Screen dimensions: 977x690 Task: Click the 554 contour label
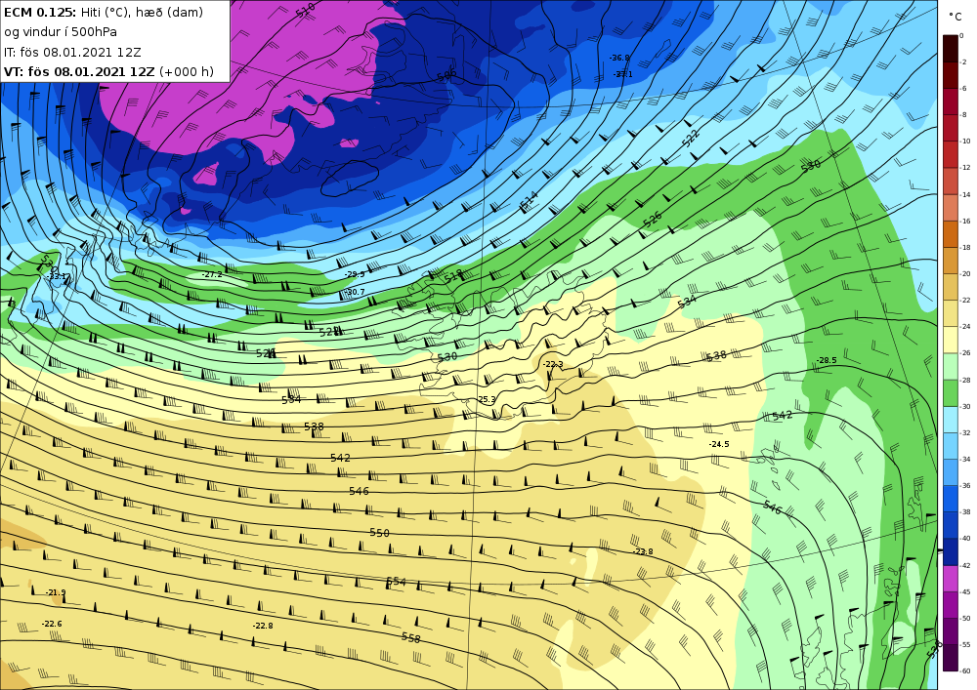point(397,582)
